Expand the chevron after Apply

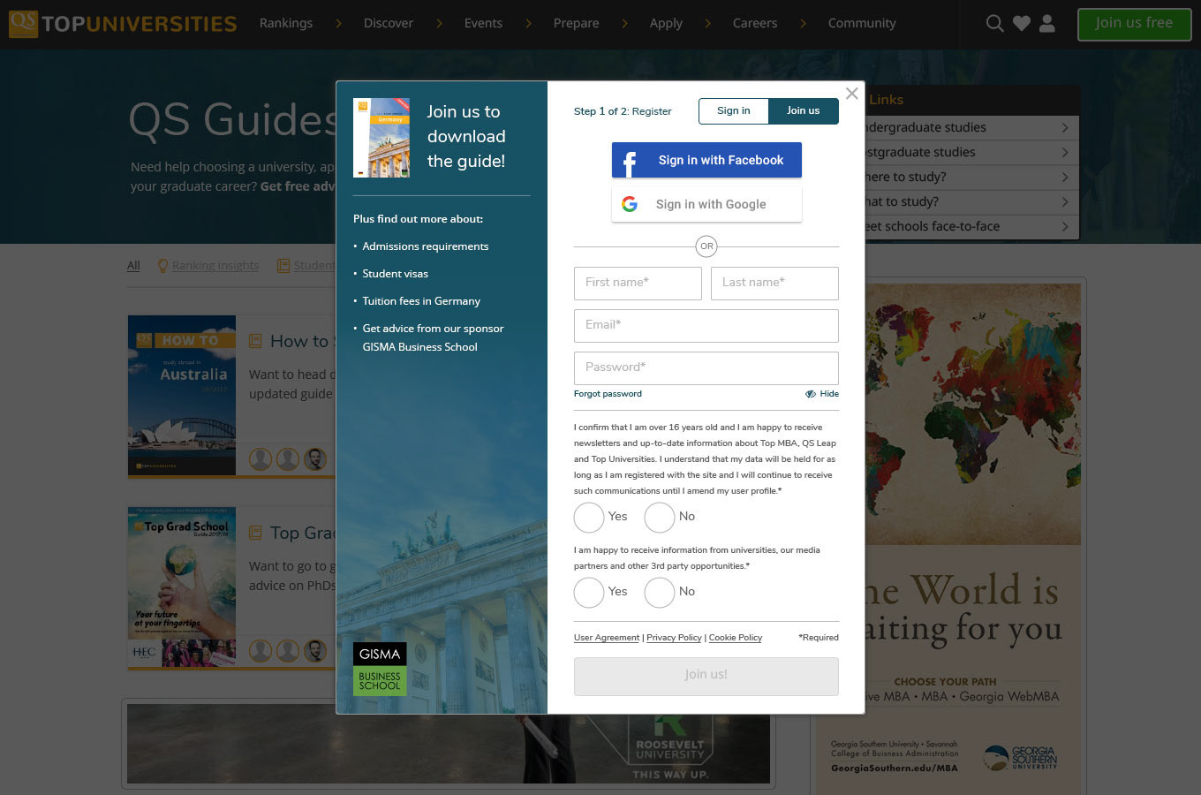click(x=707, y=24)
